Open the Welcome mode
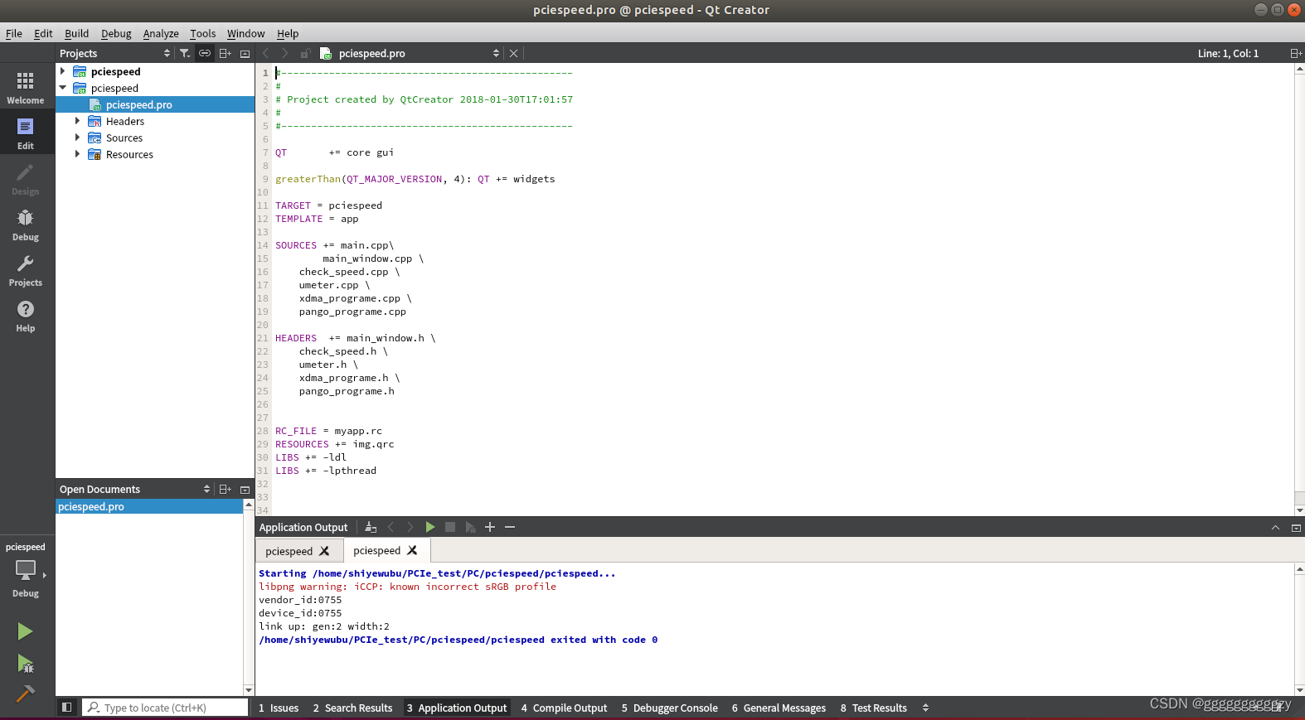This screenshot has height=720, width=1305. [x=26, y=87]
